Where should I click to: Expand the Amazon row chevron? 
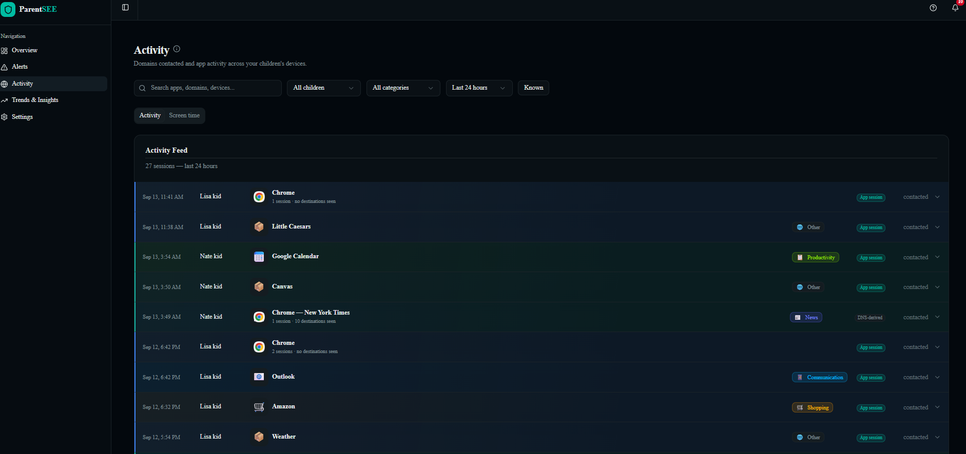[x=937, y=407]
